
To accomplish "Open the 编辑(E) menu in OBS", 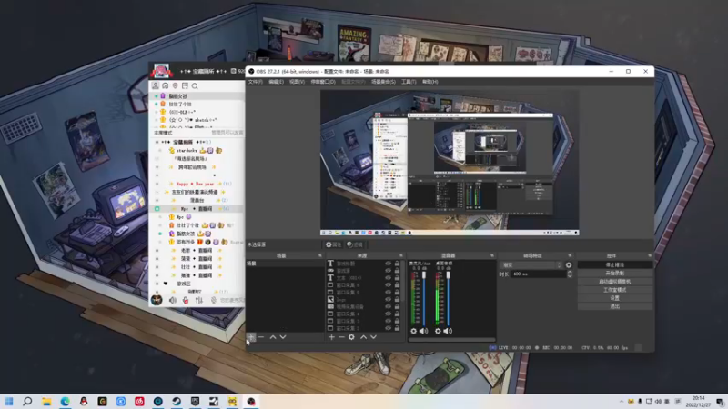I will (x=276, y=82).
